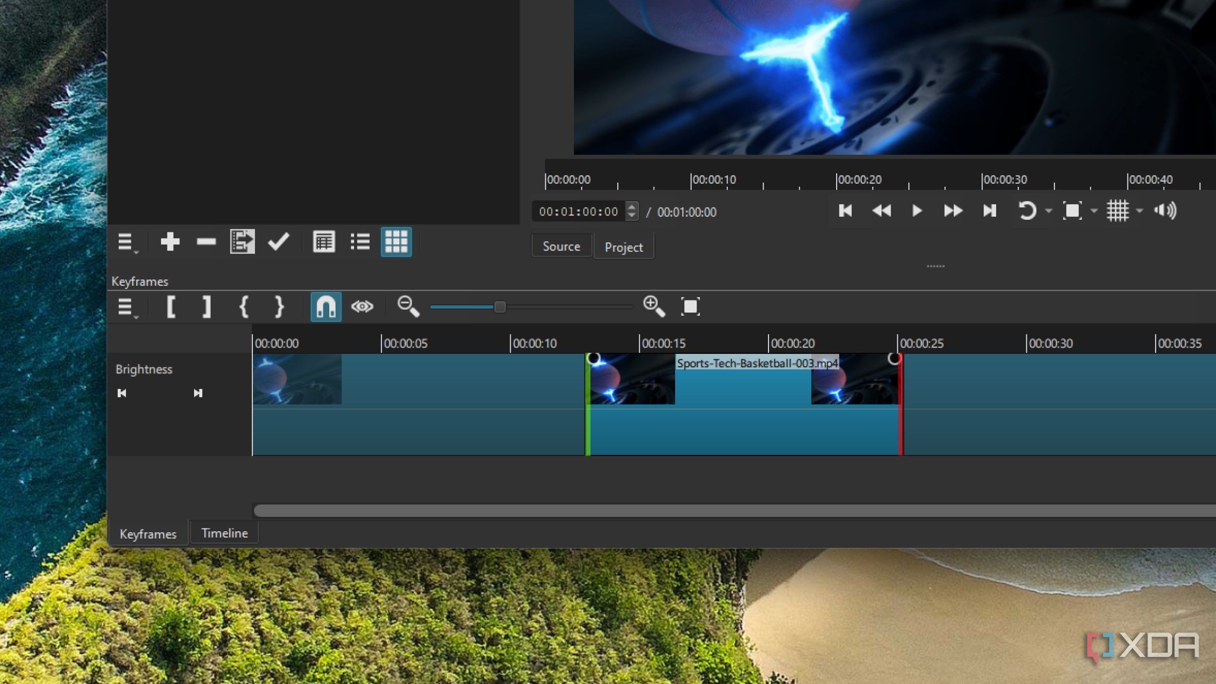Switch to the Timeline tab
This screenshot has height=684, width=1216.
pyautogui.click(x=224, y=533)
